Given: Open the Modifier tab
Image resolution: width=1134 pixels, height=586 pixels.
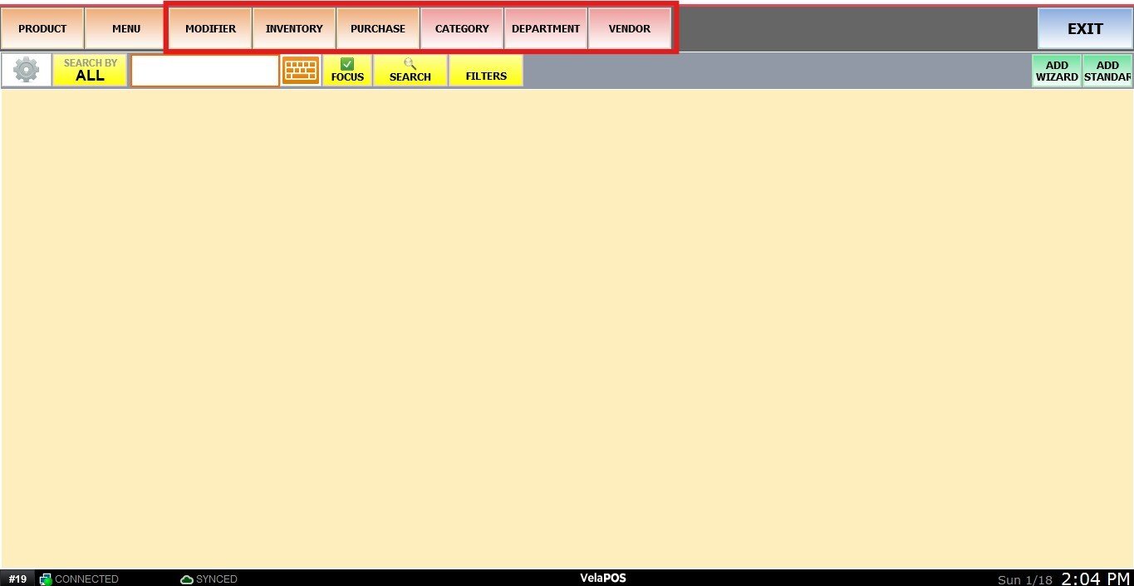Looking at the screenshot, I should tap(210, 28).
